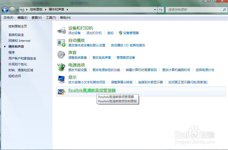Viewport: 228px width, 150px height.
Task: Expand root arrow before 控制面板 breadcrumb
Action: 27,9
